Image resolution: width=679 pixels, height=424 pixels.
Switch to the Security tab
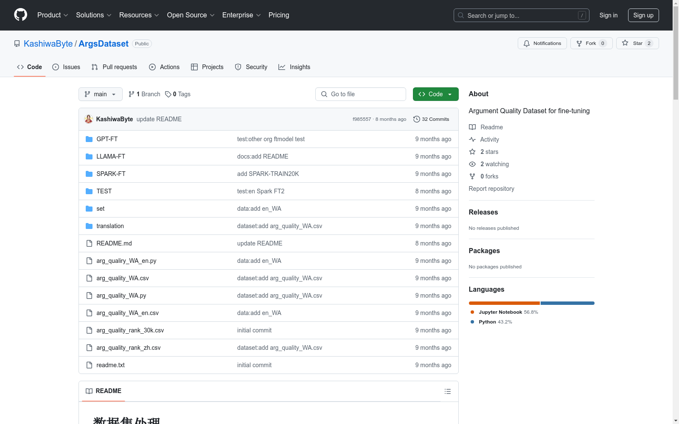click(251, 67)
